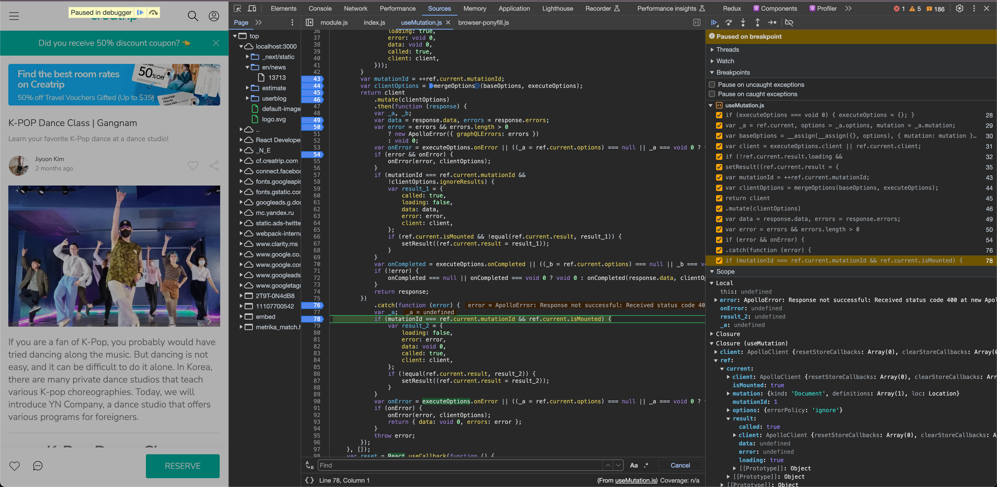Viewport: 997px width, 487px height.
Task: Click the Step over next function icon
Action: pyautogui.click(x=728, y=22)
